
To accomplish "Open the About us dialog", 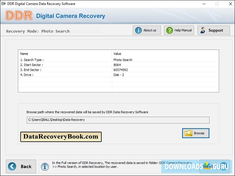I will (147, 30).
